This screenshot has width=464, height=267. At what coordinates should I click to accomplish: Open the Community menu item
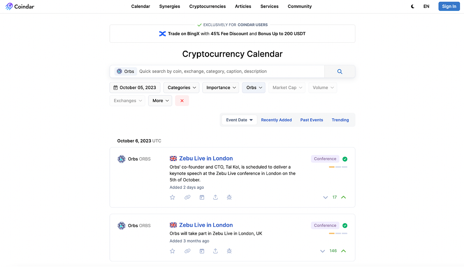click(300, 6)
